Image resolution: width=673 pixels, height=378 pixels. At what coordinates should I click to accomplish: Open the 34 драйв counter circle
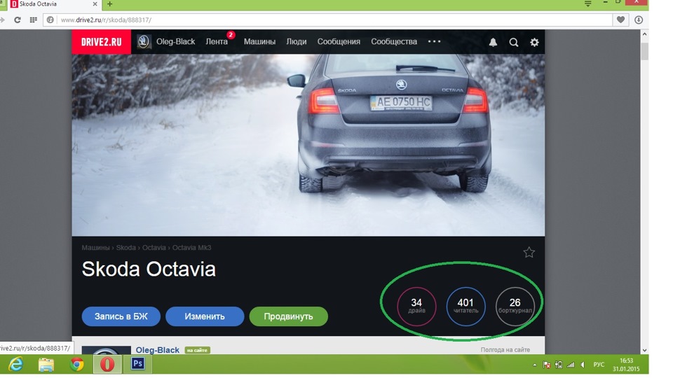click(x=416, y=306)
